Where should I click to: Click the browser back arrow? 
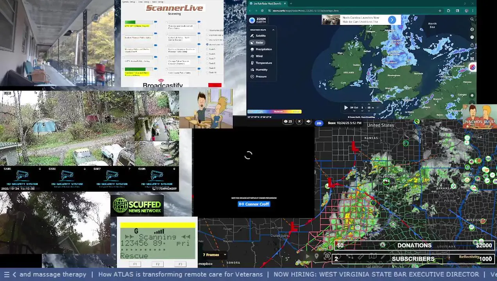[250, 11]
